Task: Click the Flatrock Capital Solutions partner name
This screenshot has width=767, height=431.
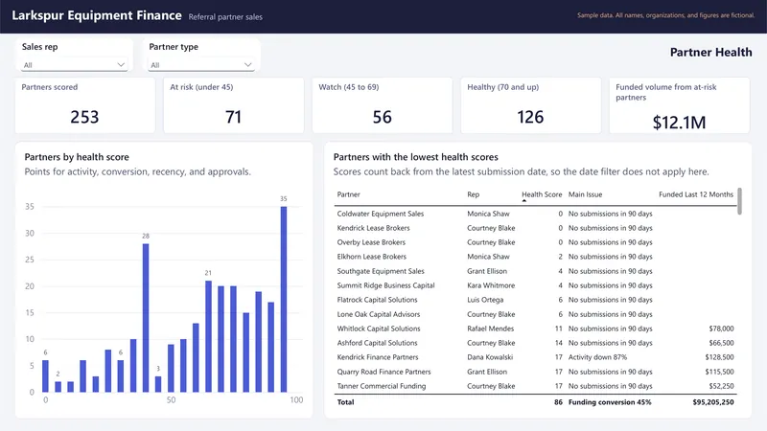Action: (377, 300)
